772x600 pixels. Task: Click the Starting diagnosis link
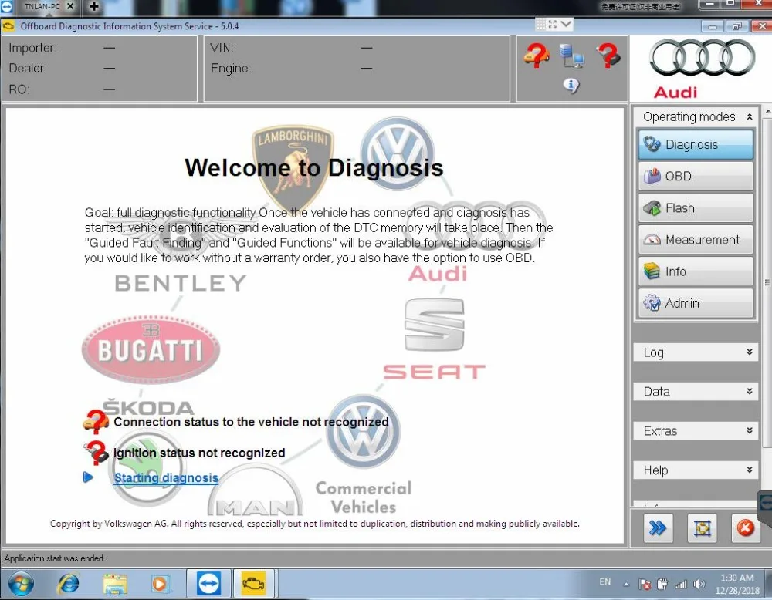point(166,477)
